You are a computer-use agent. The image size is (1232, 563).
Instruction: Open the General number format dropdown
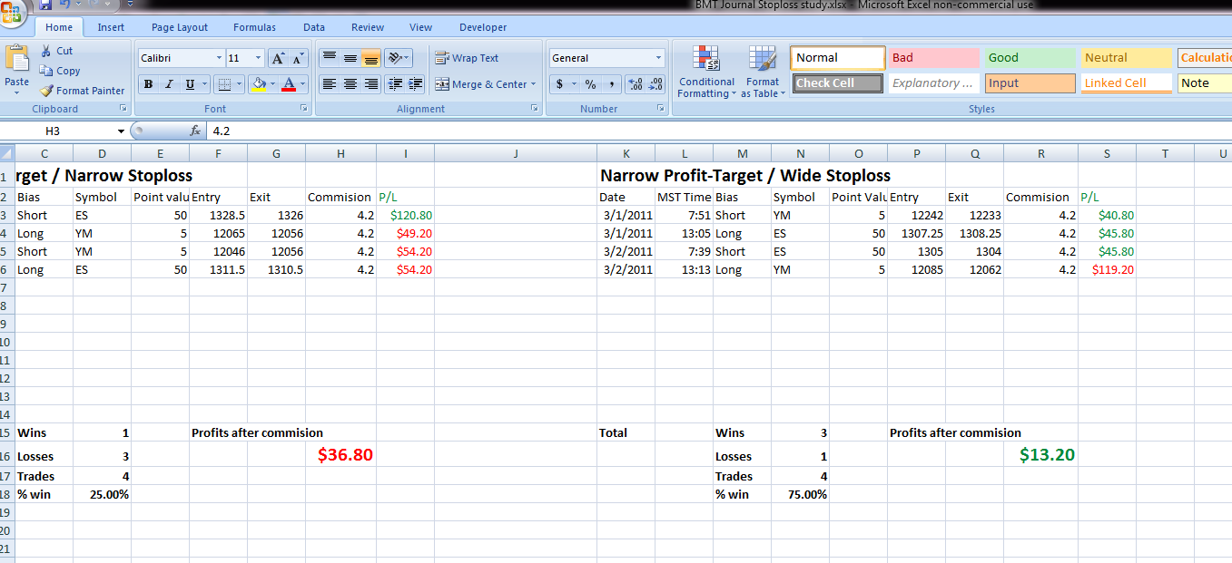click(659, 58)
